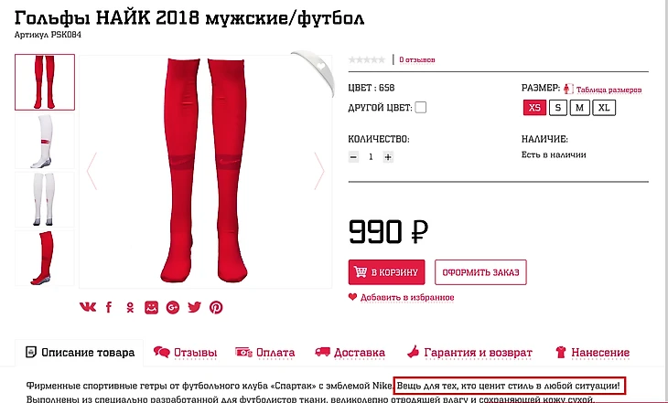Increase quantity with plus button
The height and width of the screenshot is (403, 668).
click(x=388, y=157)
